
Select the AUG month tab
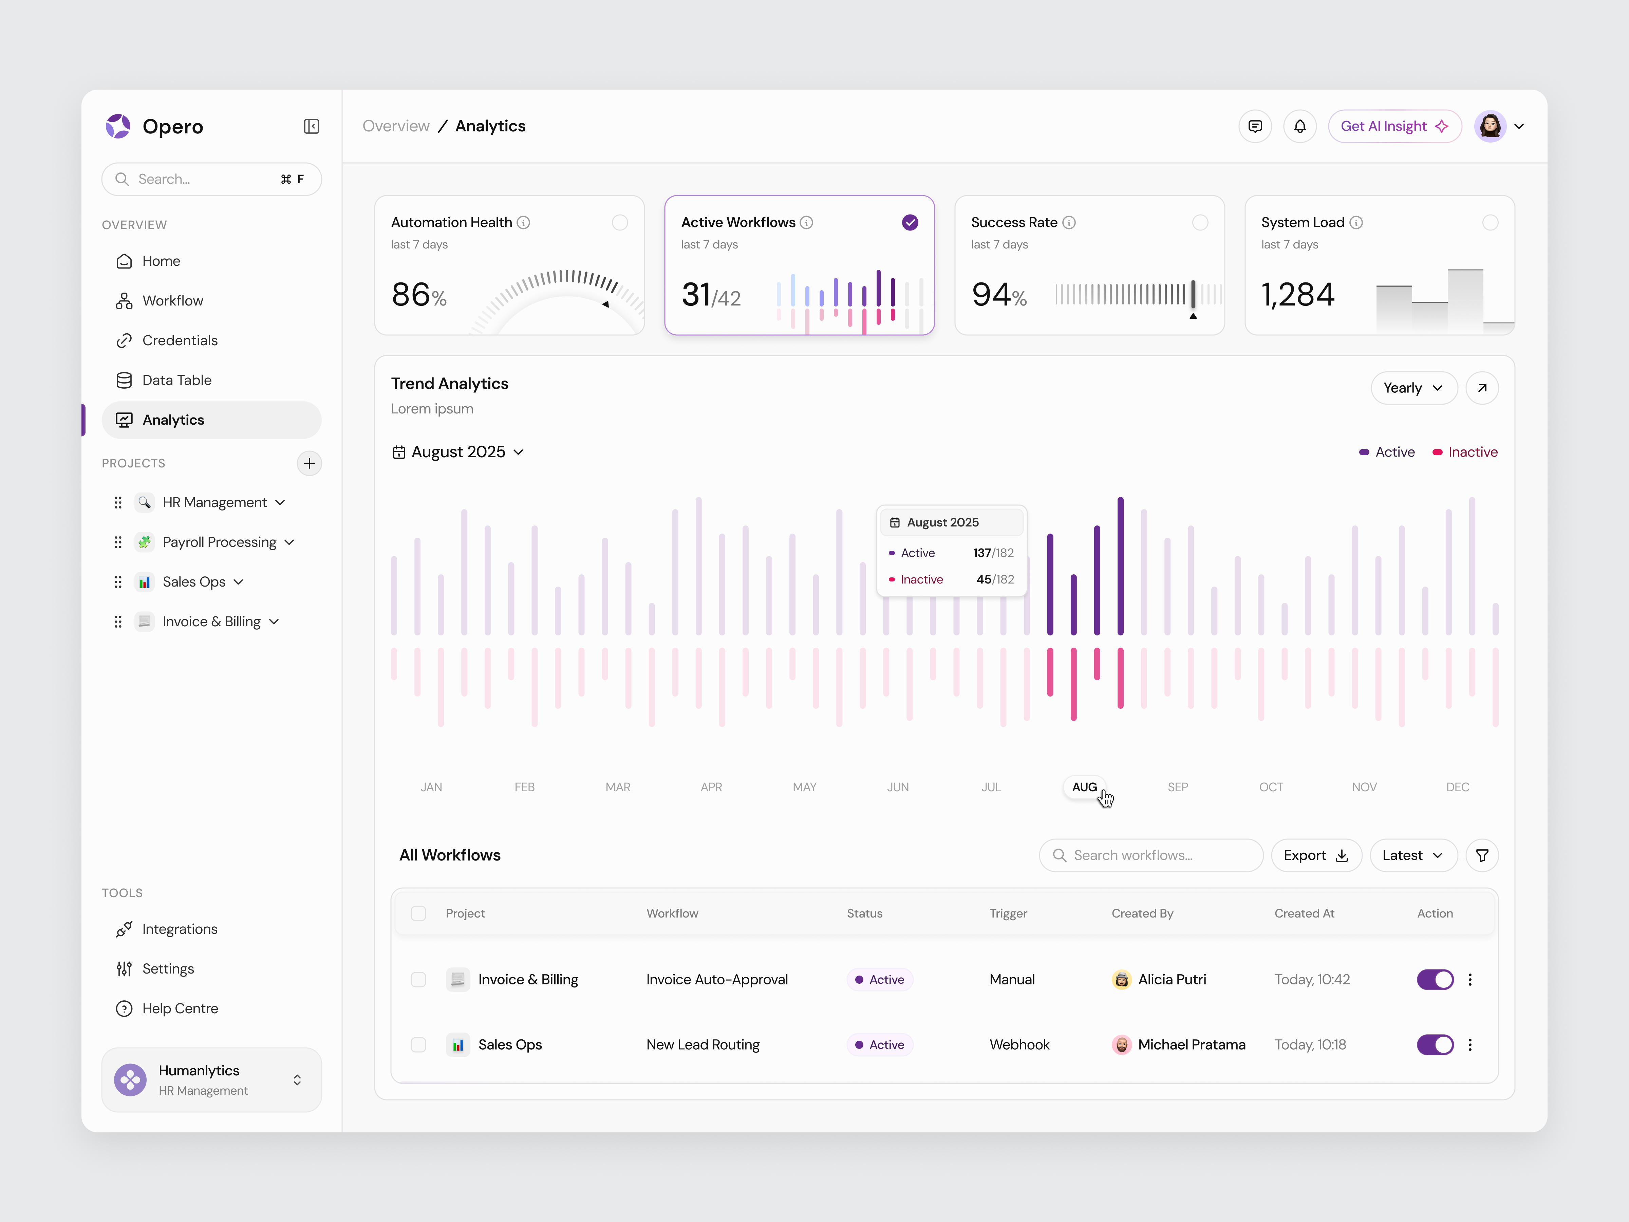(x=1084, y=787)
